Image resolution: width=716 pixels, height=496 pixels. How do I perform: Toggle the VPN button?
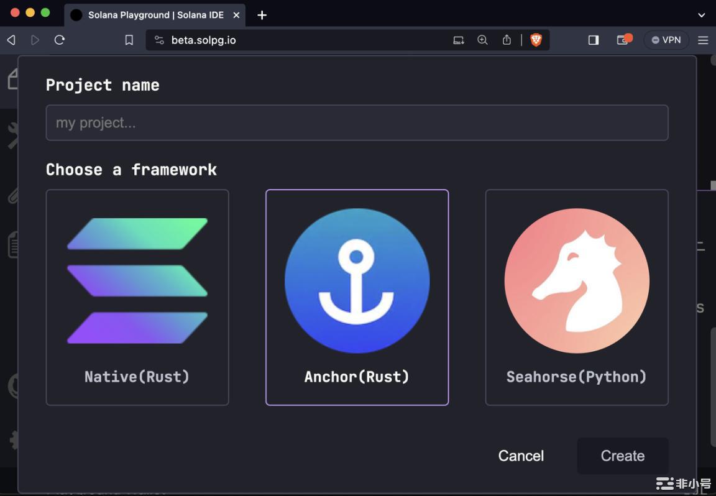click(666, 40)
